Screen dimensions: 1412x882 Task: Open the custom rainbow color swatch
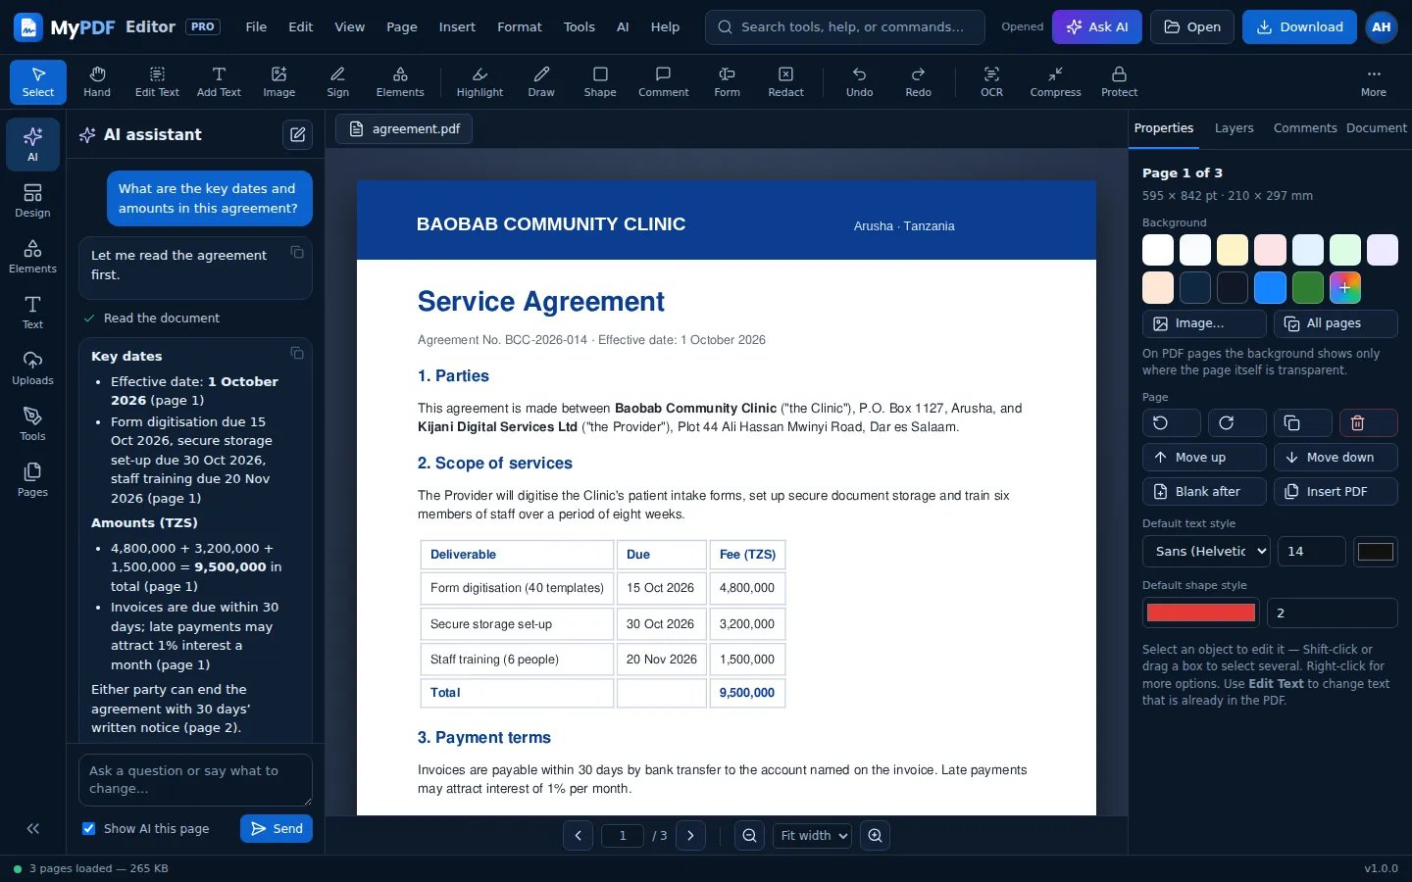pos(1345,288)
